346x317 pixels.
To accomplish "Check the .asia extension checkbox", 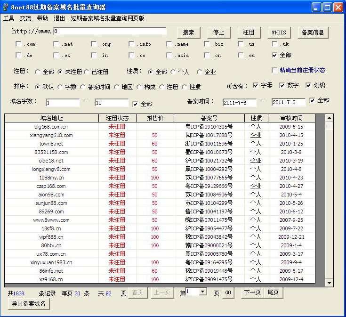I will pos(169,55).
